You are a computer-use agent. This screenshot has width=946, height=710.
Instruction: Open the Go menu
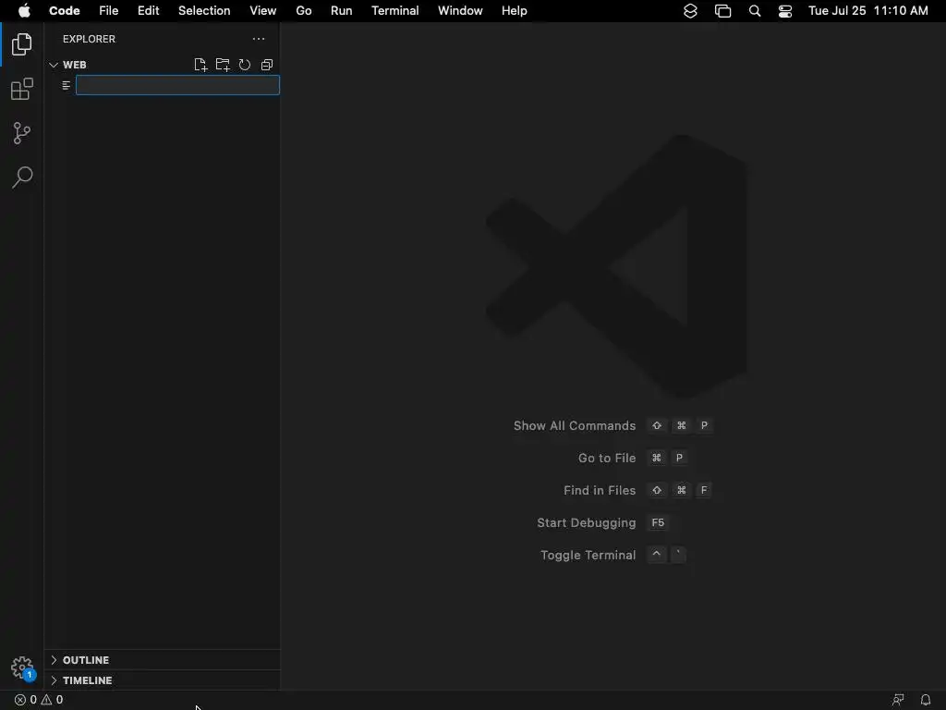pos(303,11)
